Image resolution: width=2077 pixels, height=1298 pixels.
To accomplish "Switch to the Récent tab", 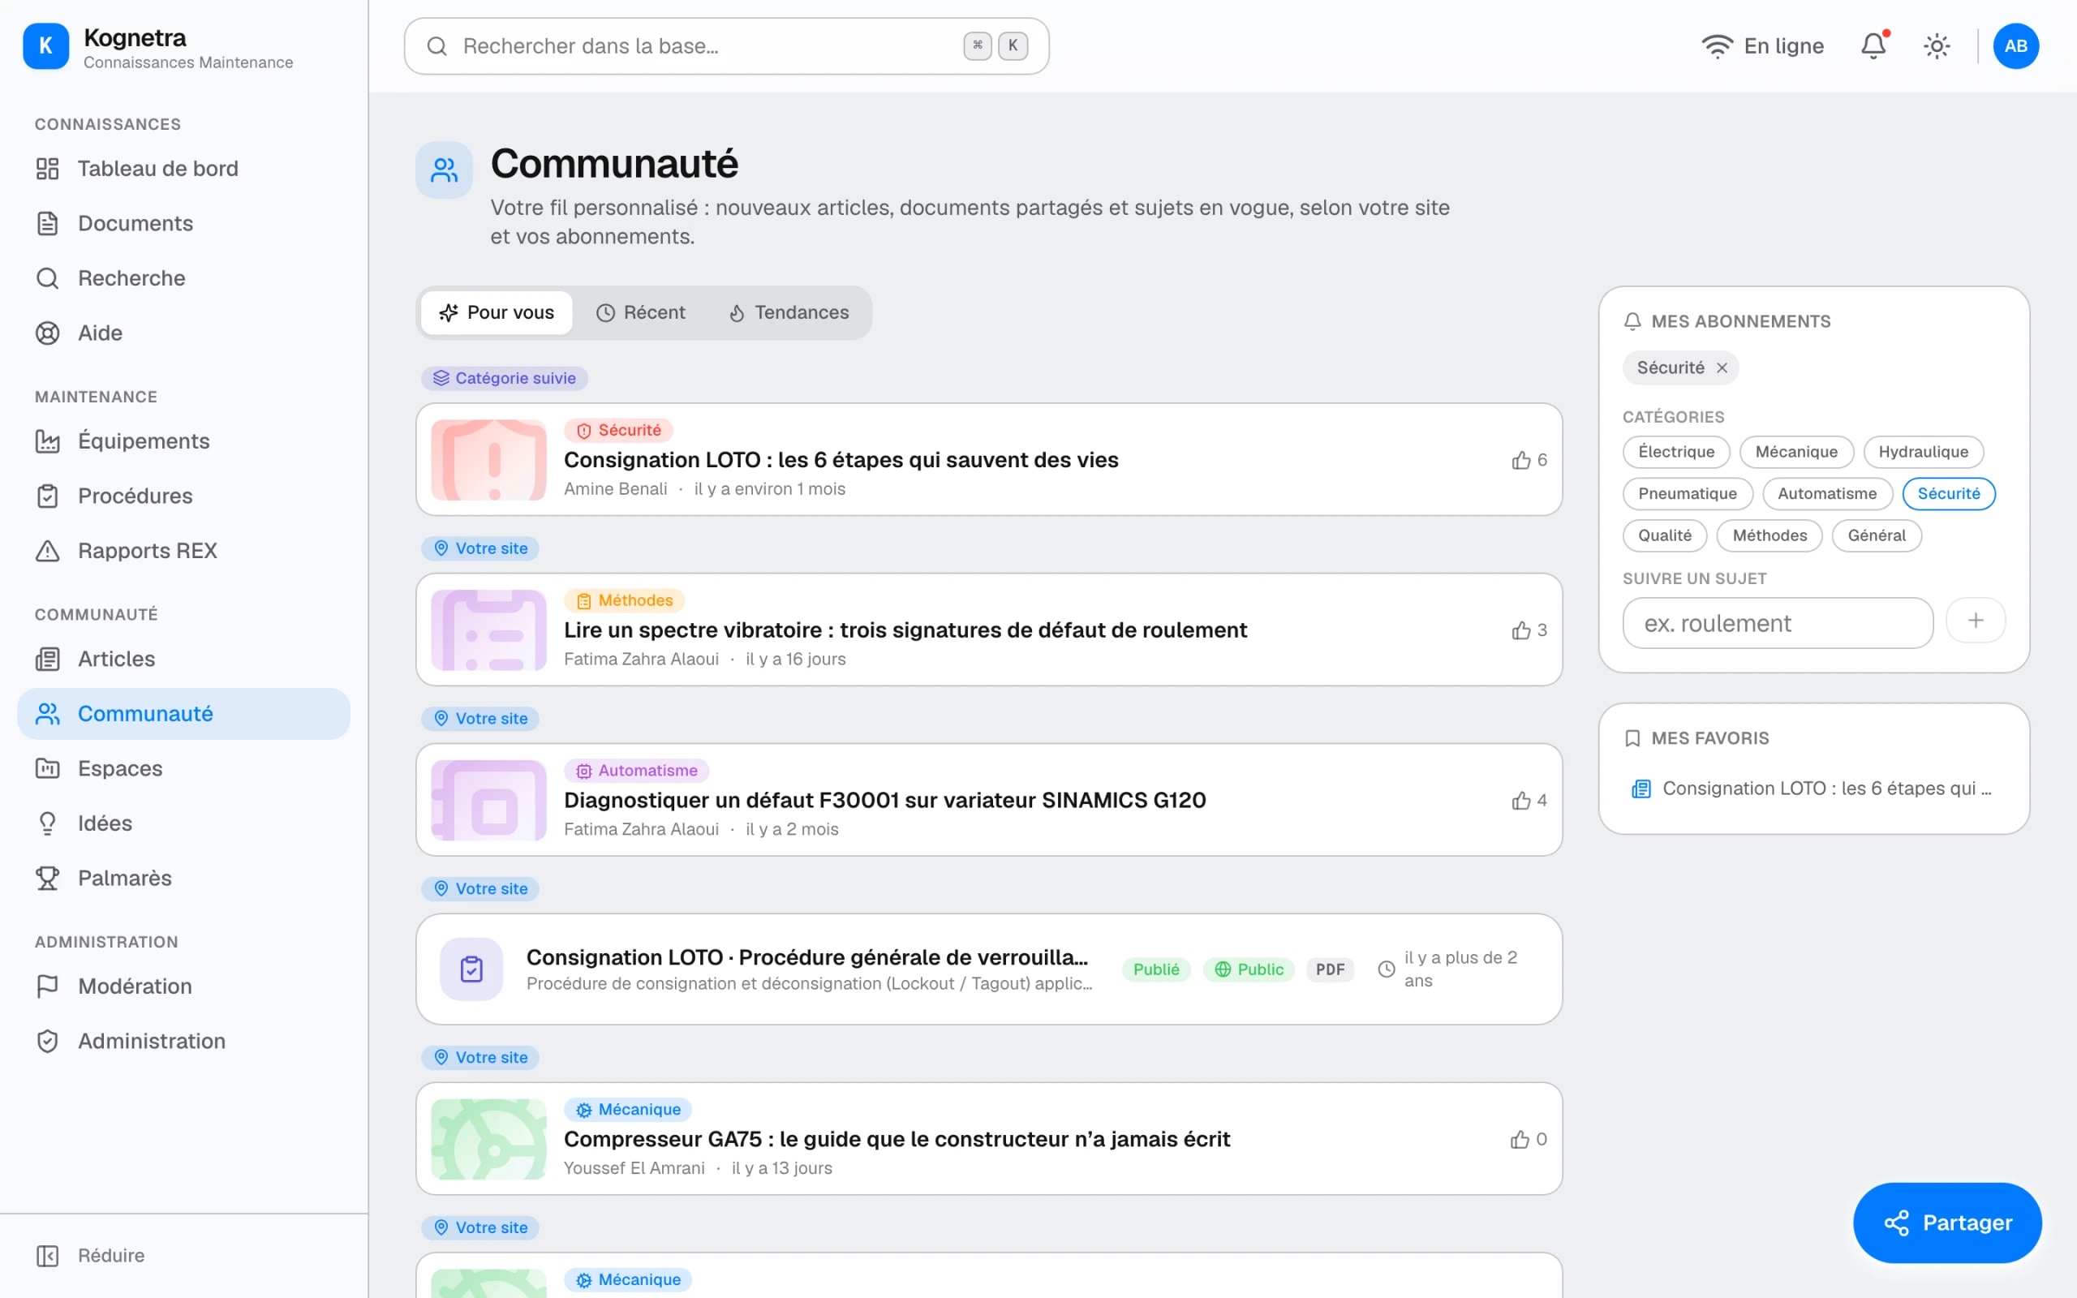I will 640,313.
